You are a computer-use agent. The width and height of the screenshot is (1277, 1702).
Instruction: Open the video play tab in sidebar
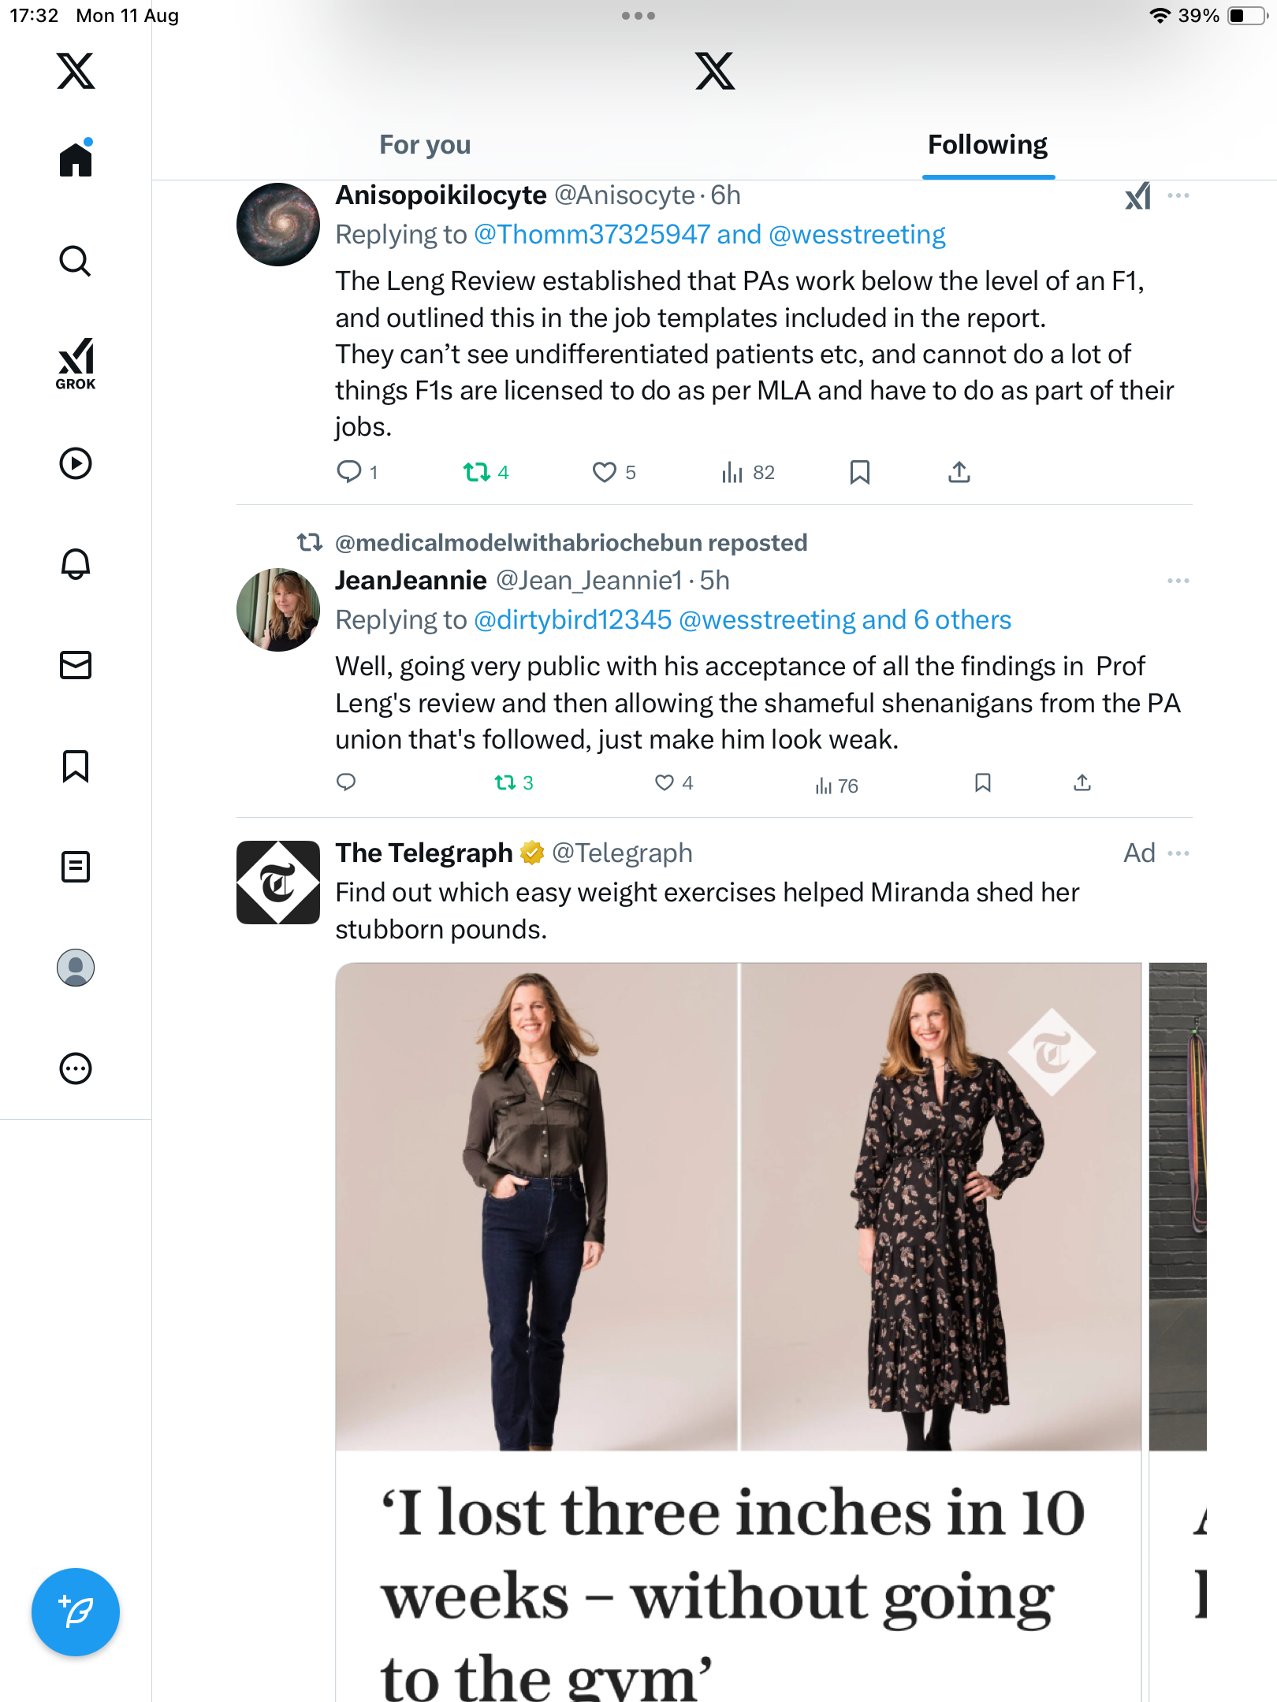[x=76, y=463]
